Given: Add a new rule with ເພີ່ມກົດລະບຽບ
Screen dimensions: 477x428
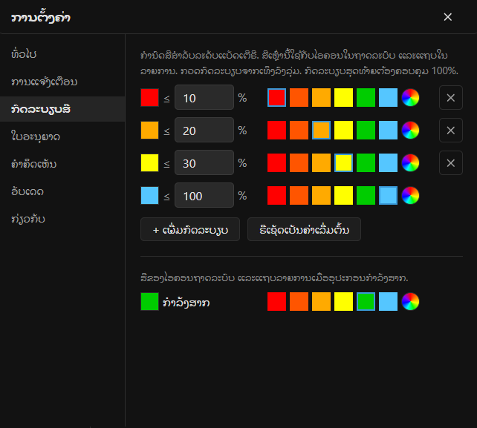Looking at the screenshot, I should click(x=190, y=229).
